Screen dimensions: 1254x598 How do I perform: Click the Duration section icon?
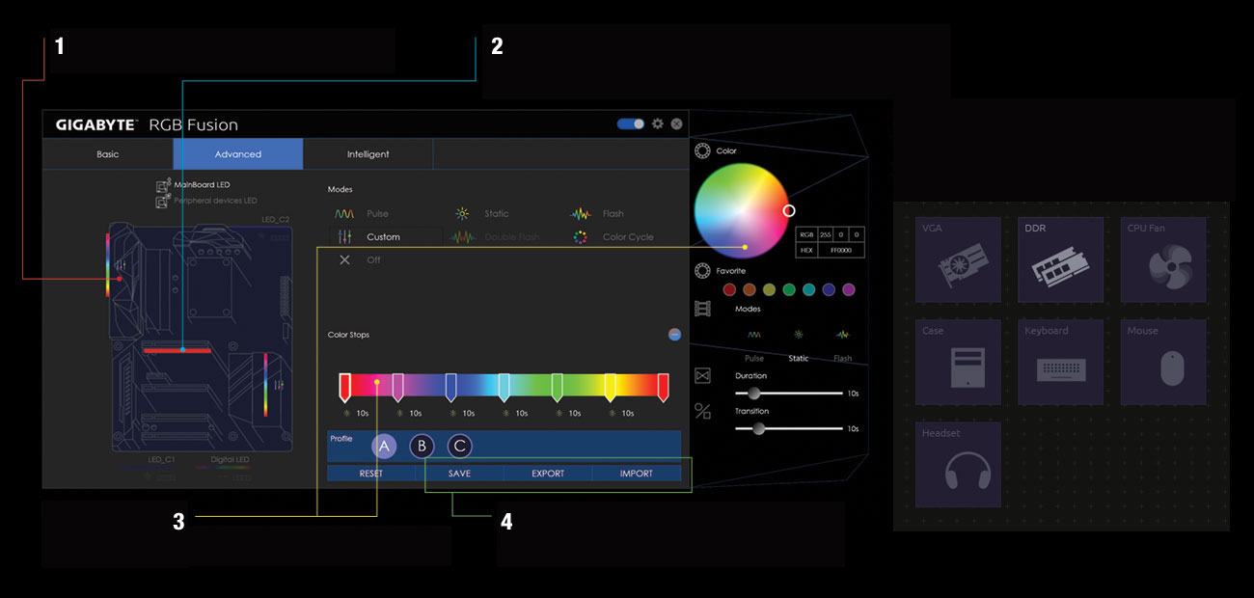point(702,375)
